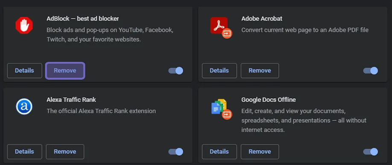
Task: Switch off Alexa Traffic Rank toggle
Action: (176, 151)
